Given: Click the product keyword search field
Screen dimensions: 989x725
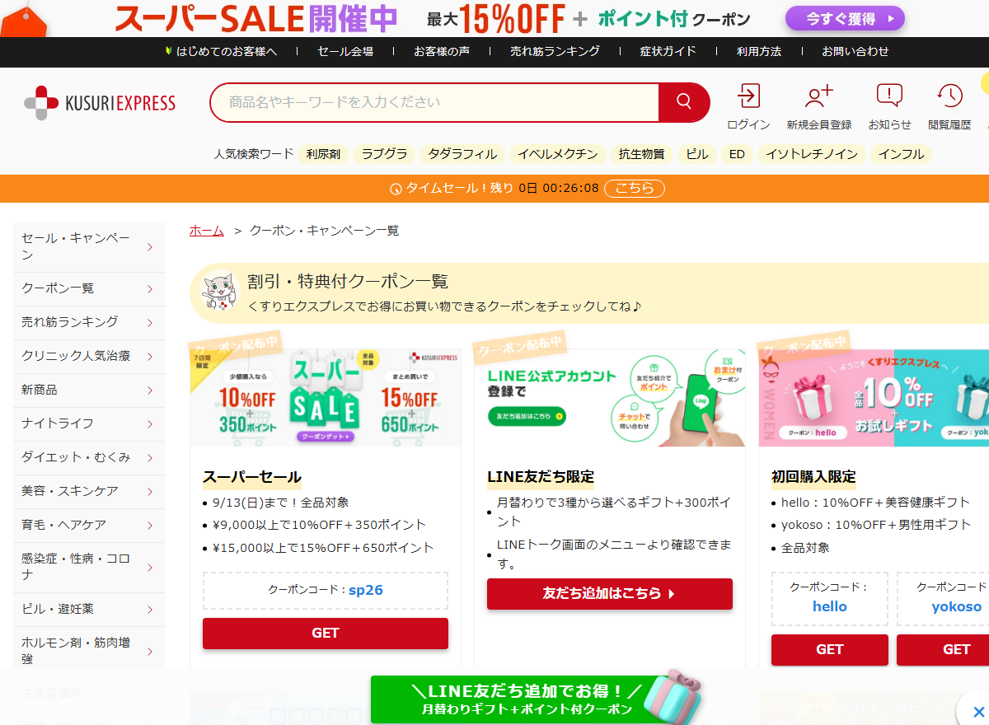Looking at the screenshot, I should point(434,102).
